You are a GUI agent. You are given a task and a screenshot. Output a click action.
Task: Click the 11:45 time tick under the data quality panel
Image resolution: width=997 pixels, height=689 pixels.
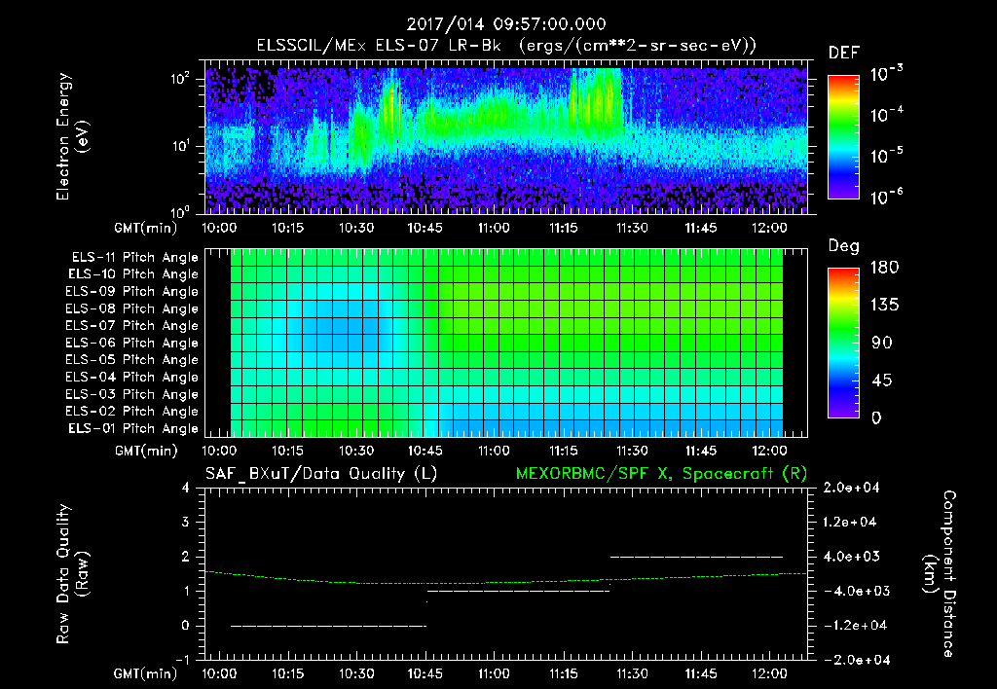[x=701, y=673]
